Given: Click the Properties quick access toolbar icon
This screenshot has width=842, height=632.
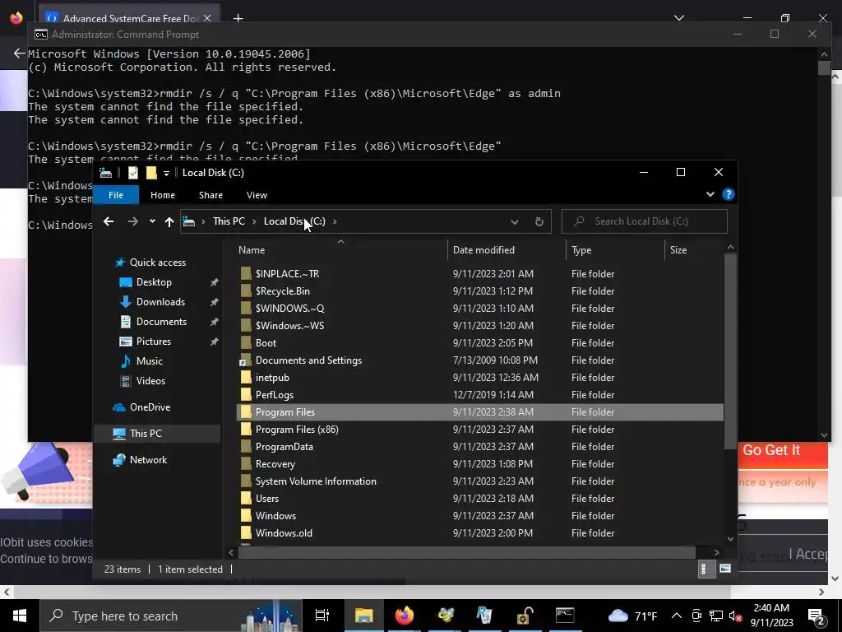Looking at the screenshot, I should (x=133, y=173).
